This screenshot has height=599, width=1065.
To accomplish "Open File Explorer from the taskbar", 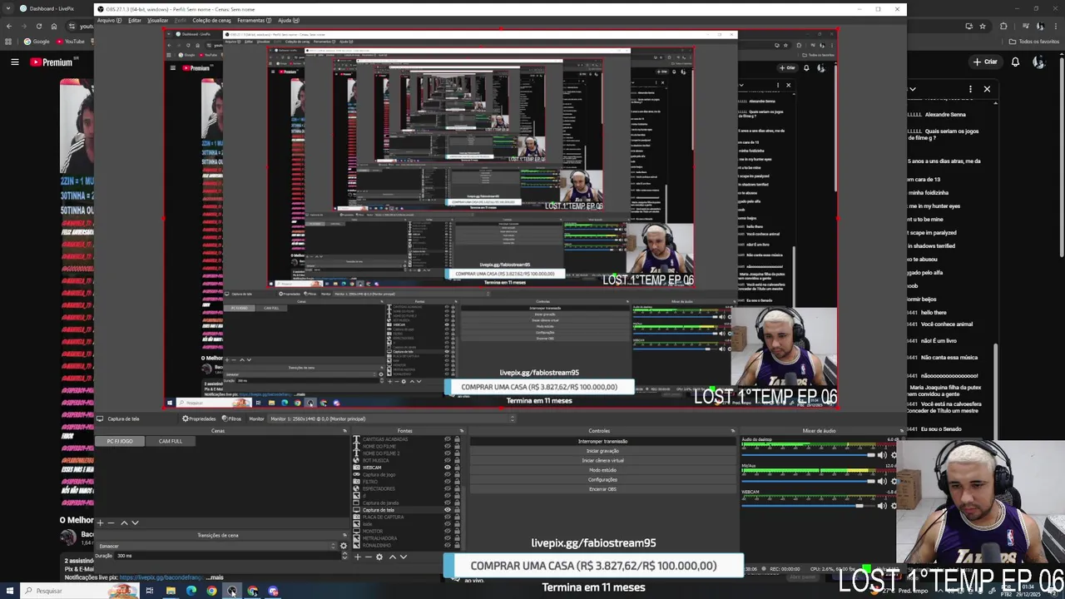I will 171,591.
